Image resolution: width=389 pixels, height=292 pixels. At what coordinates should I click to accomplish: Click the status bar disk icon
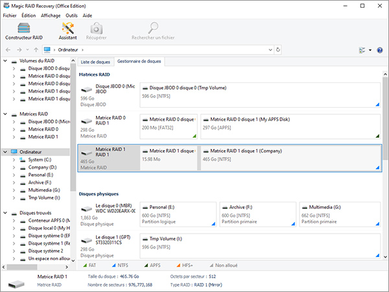(16, 284)
